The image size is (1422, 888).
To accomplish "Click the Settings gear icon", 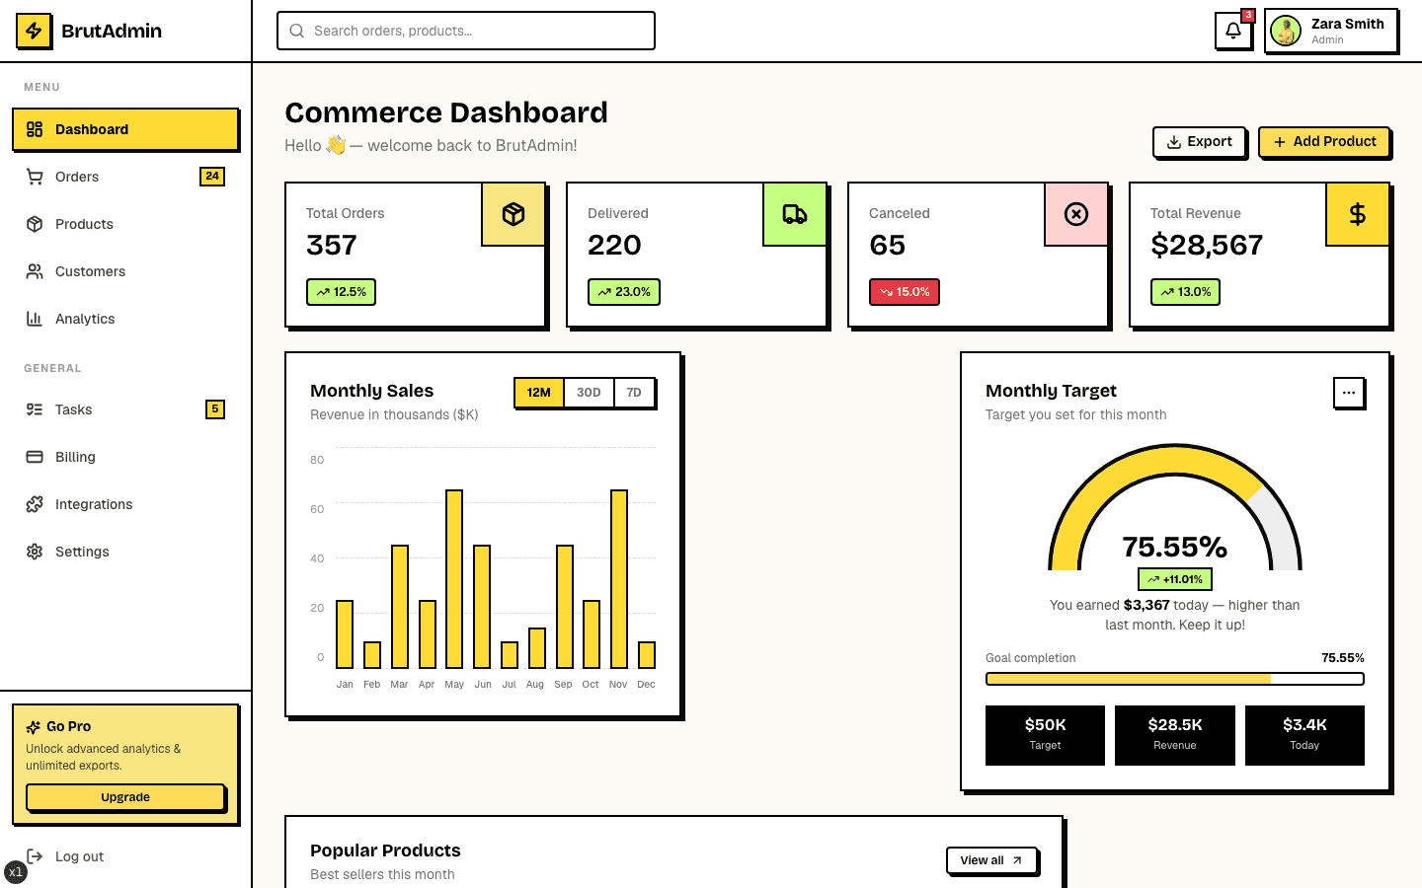I will (x=35, y=552).
